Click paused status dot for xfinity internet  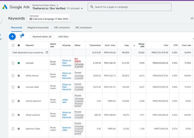(19, 76)
